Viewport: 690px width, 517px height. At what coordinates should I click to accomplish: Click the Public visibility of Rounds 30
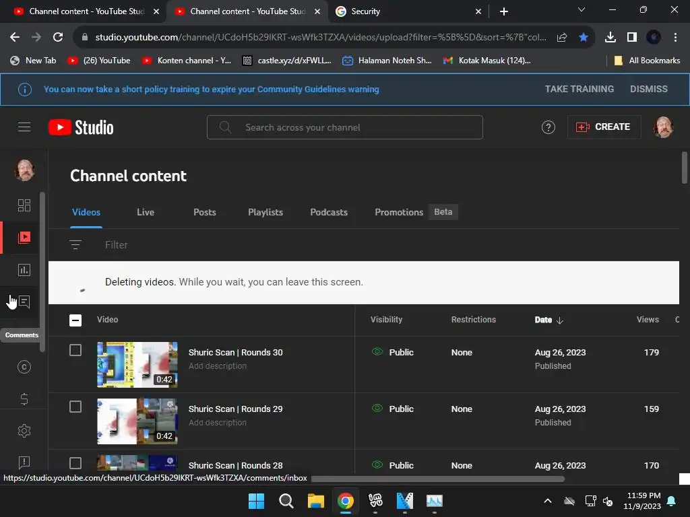tap(393, 353)
